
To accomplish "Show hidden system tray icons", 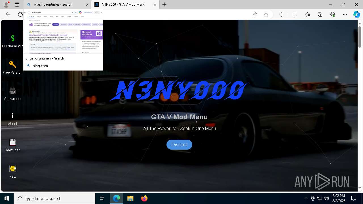I will [306, 198].
